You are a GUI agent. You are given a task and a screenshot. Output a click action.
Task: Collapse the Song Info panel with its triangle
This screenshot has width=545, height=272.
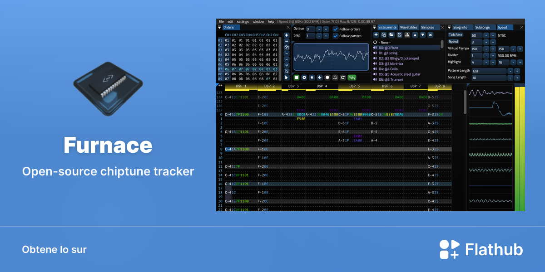pyautogui.click(x=450, y=27)
